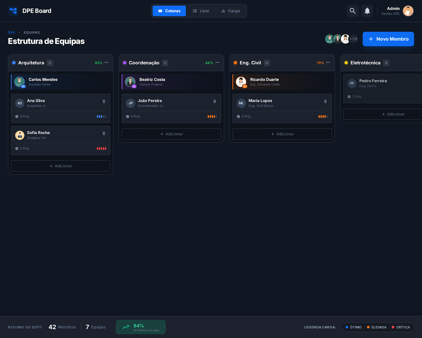Click the +39 members overflow badge

pos(353,39)
